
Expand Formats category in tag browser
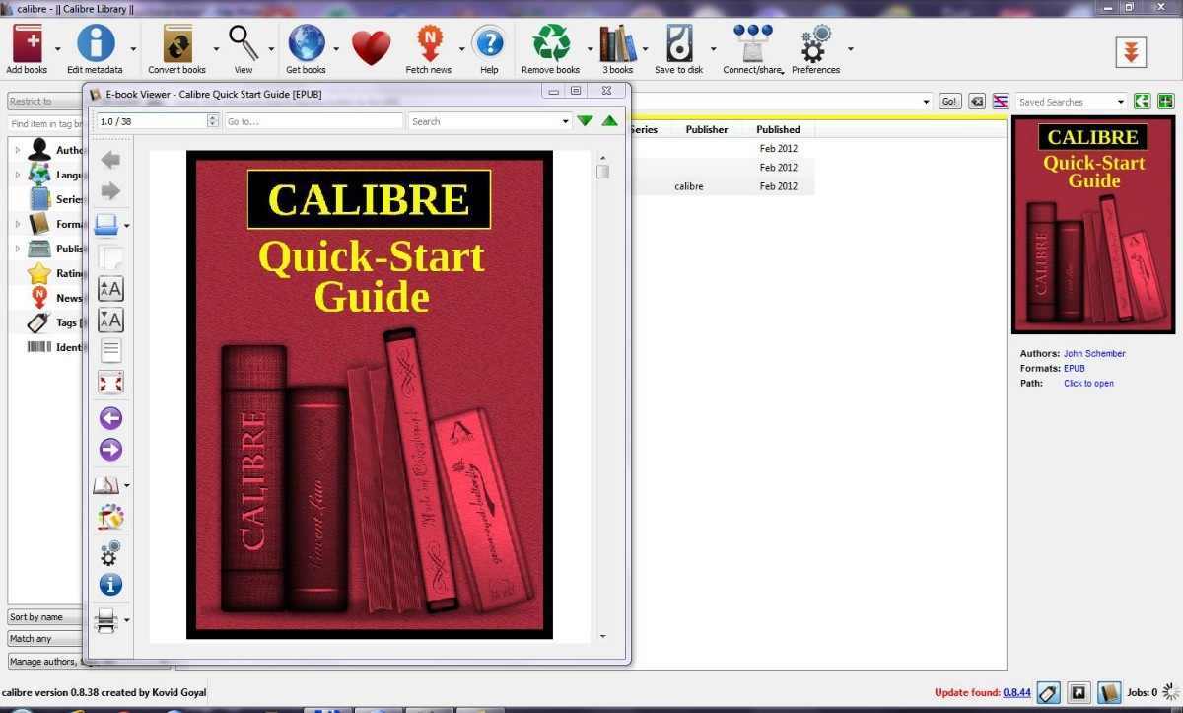click(x=17, y=224)
